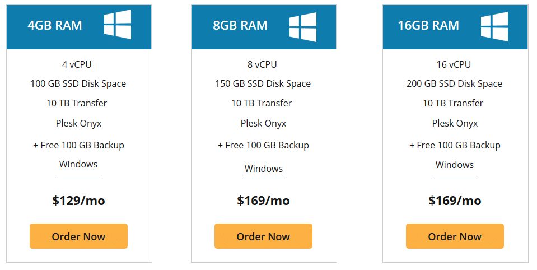The image size is (537, 270).
Task: Select the 16GB RAM plan header
Action: coord(455,27)
